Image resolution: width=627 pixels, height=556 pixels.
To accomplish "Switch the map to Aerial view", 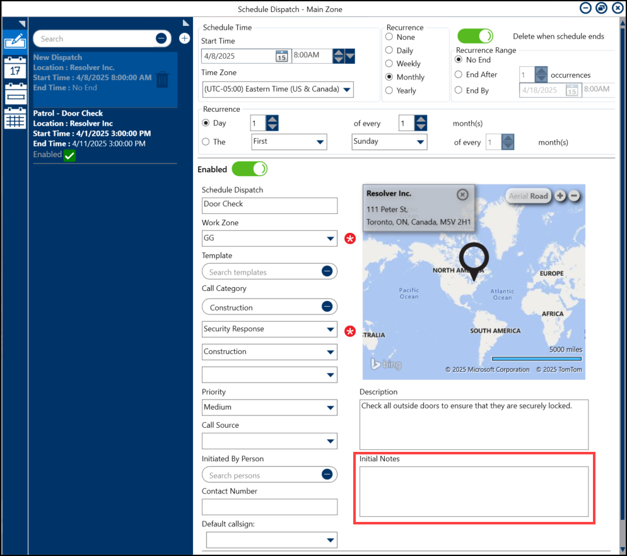I will [x=517, y=196].
